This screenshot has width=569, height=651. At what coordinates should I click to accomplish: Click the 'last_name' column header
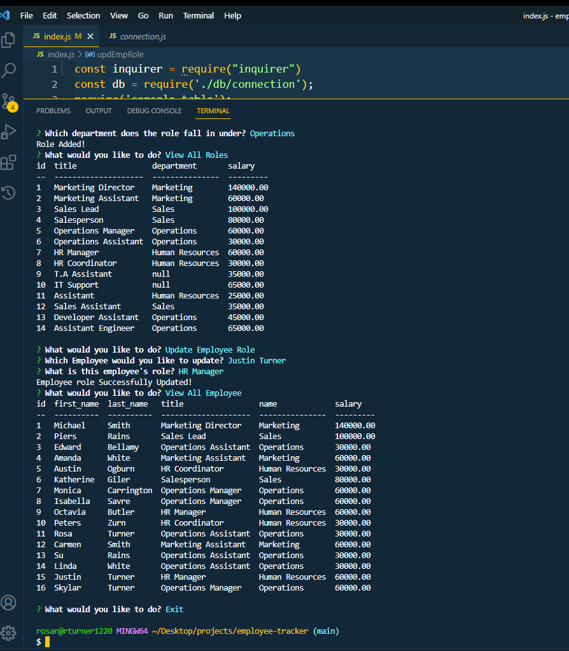click(x=127, y=403)
